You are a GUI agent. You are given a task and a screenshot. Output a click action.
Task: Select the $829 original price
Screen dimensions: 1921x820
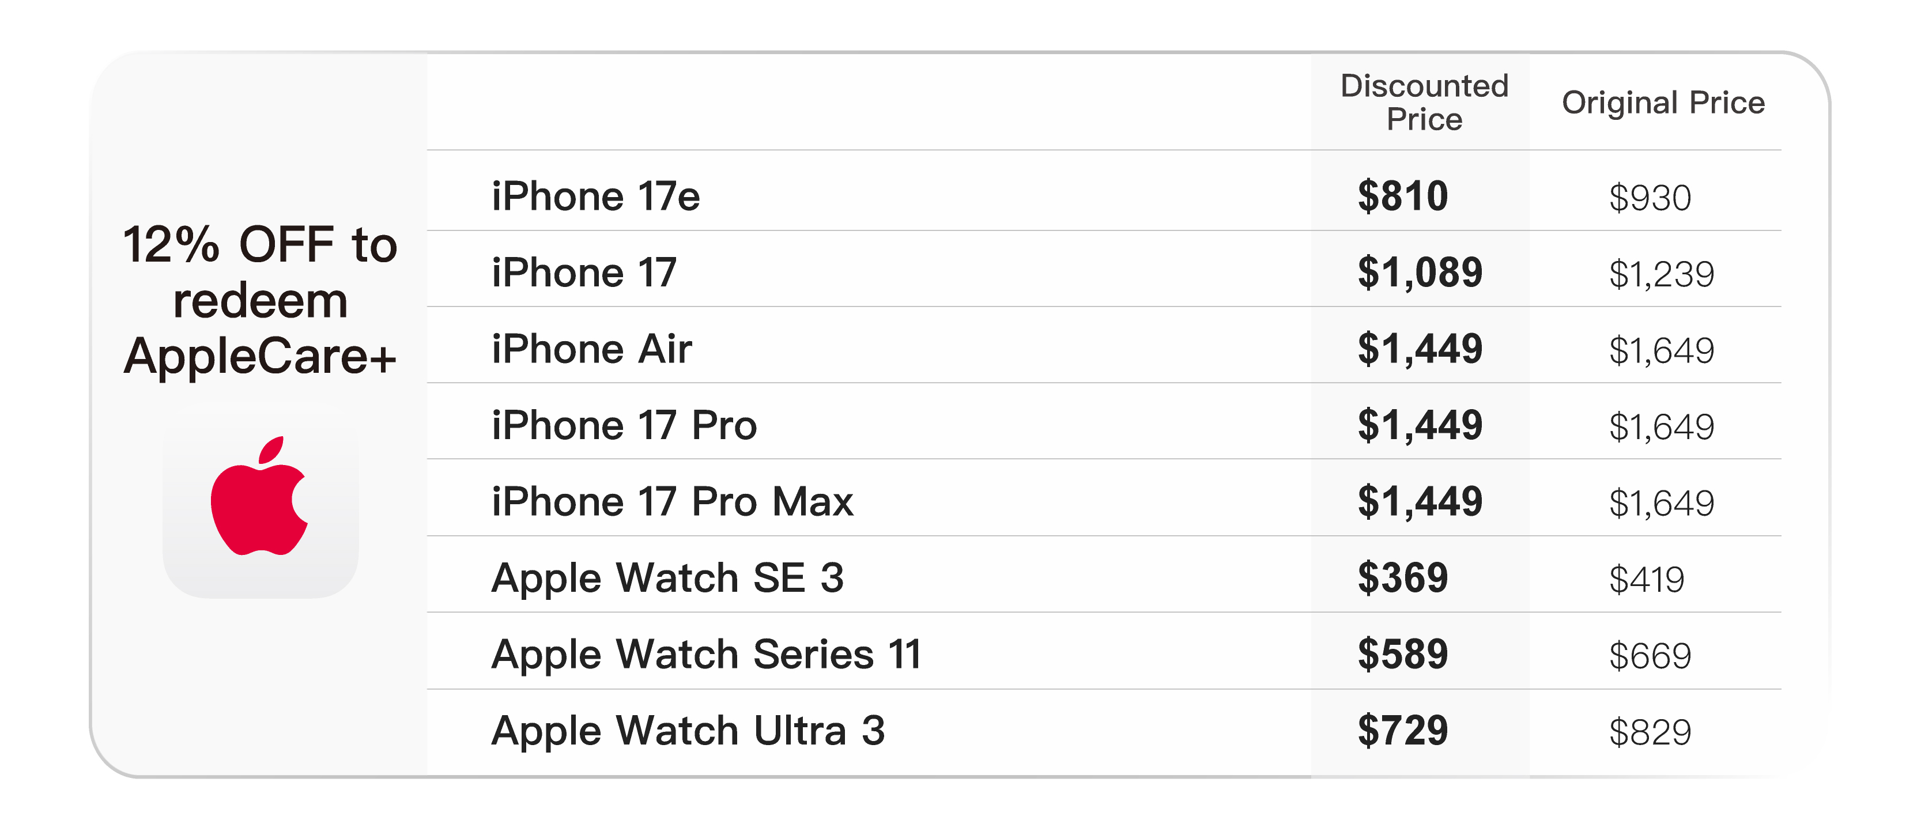(x=1650, y=733)
